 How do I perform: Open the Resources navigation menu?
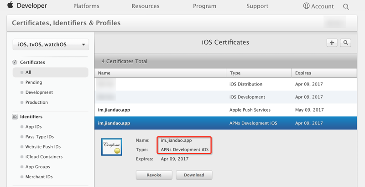coord(146,6)
